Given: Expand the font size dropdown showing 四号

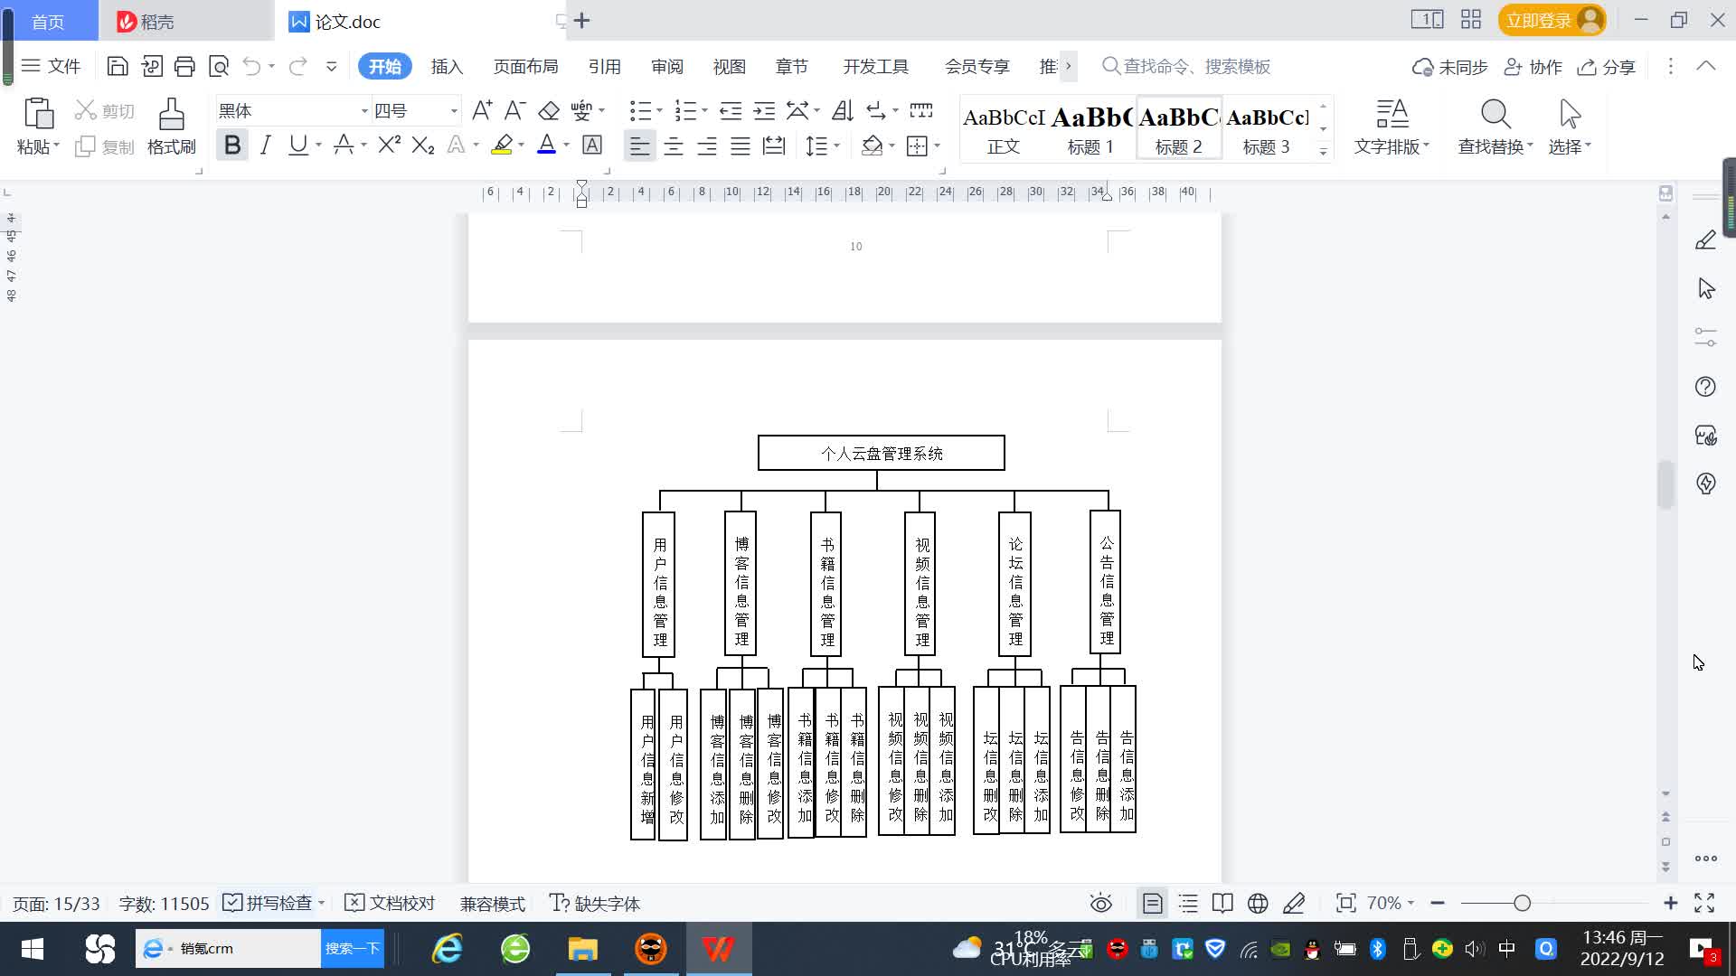Looking at the screenshot, I should tap(454, 110).
